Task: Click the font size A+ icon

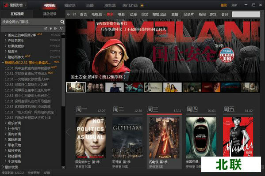Action: tap(61, 29)
